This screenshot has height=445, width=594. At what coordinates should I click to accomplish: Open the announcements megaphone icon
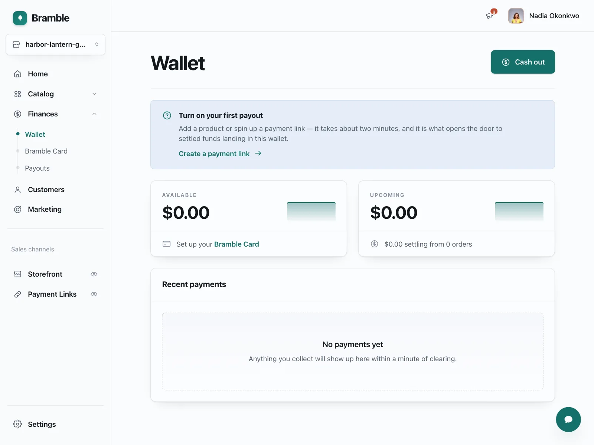490,16
